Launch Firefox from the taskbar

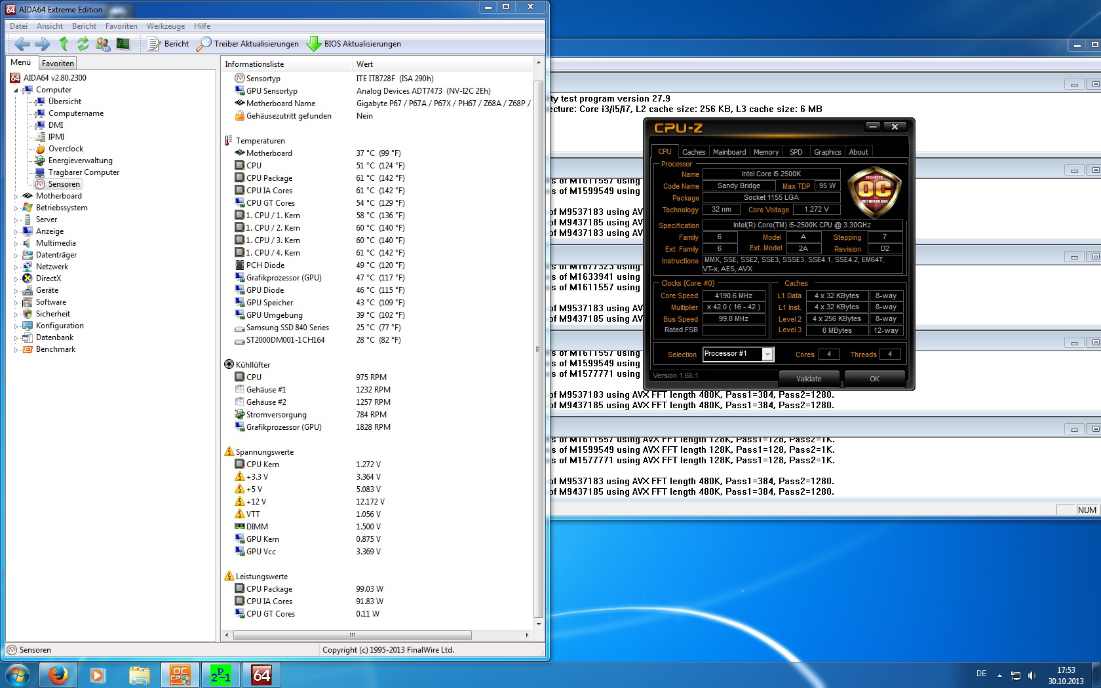[58, 675]
